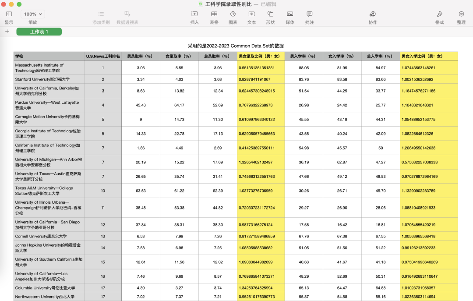Select cell 67.55 in Cornell row
The width and height of the screenshot is (473, 301).
coord(381,237)
